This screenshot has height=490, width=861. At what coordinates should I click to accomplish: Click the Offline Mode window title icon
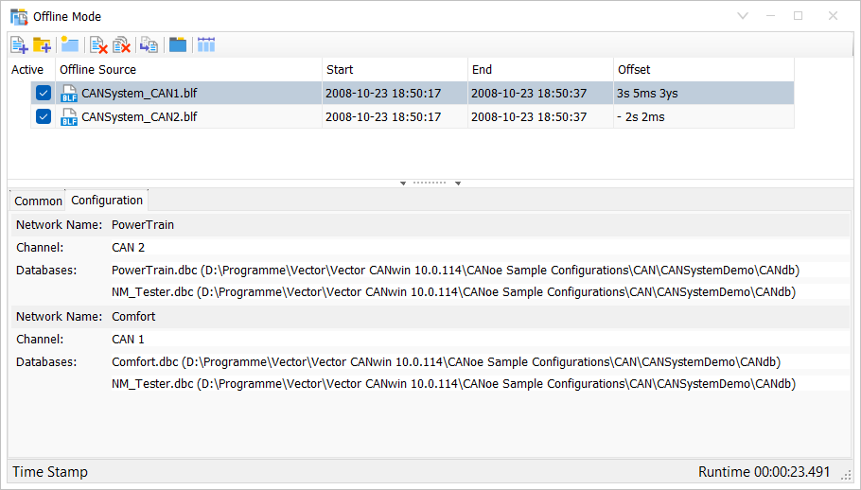tap(19, 17)
